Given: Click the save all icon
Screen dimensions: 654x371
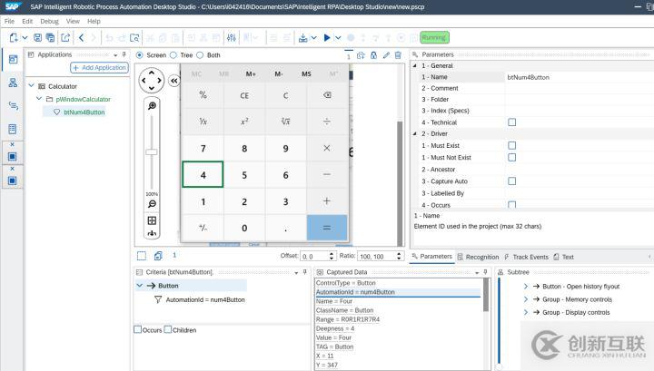Looking at the screenshot, I should 50,38.
